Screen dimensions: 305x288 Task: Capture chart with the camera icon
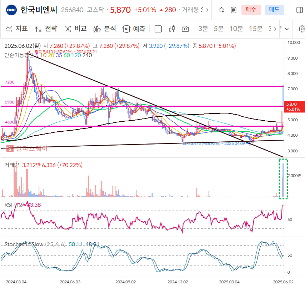[185, 29]
